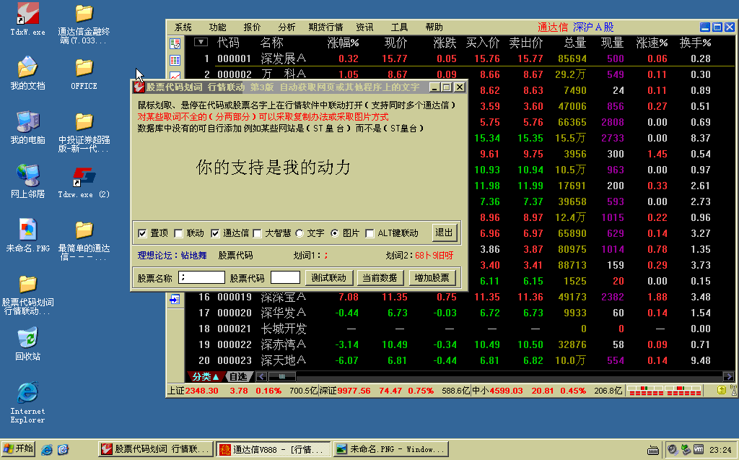This screenshot has width=739, height=460.
Task: Open the dropdown arrow left of 代码 header
Action: click(201, 42)
